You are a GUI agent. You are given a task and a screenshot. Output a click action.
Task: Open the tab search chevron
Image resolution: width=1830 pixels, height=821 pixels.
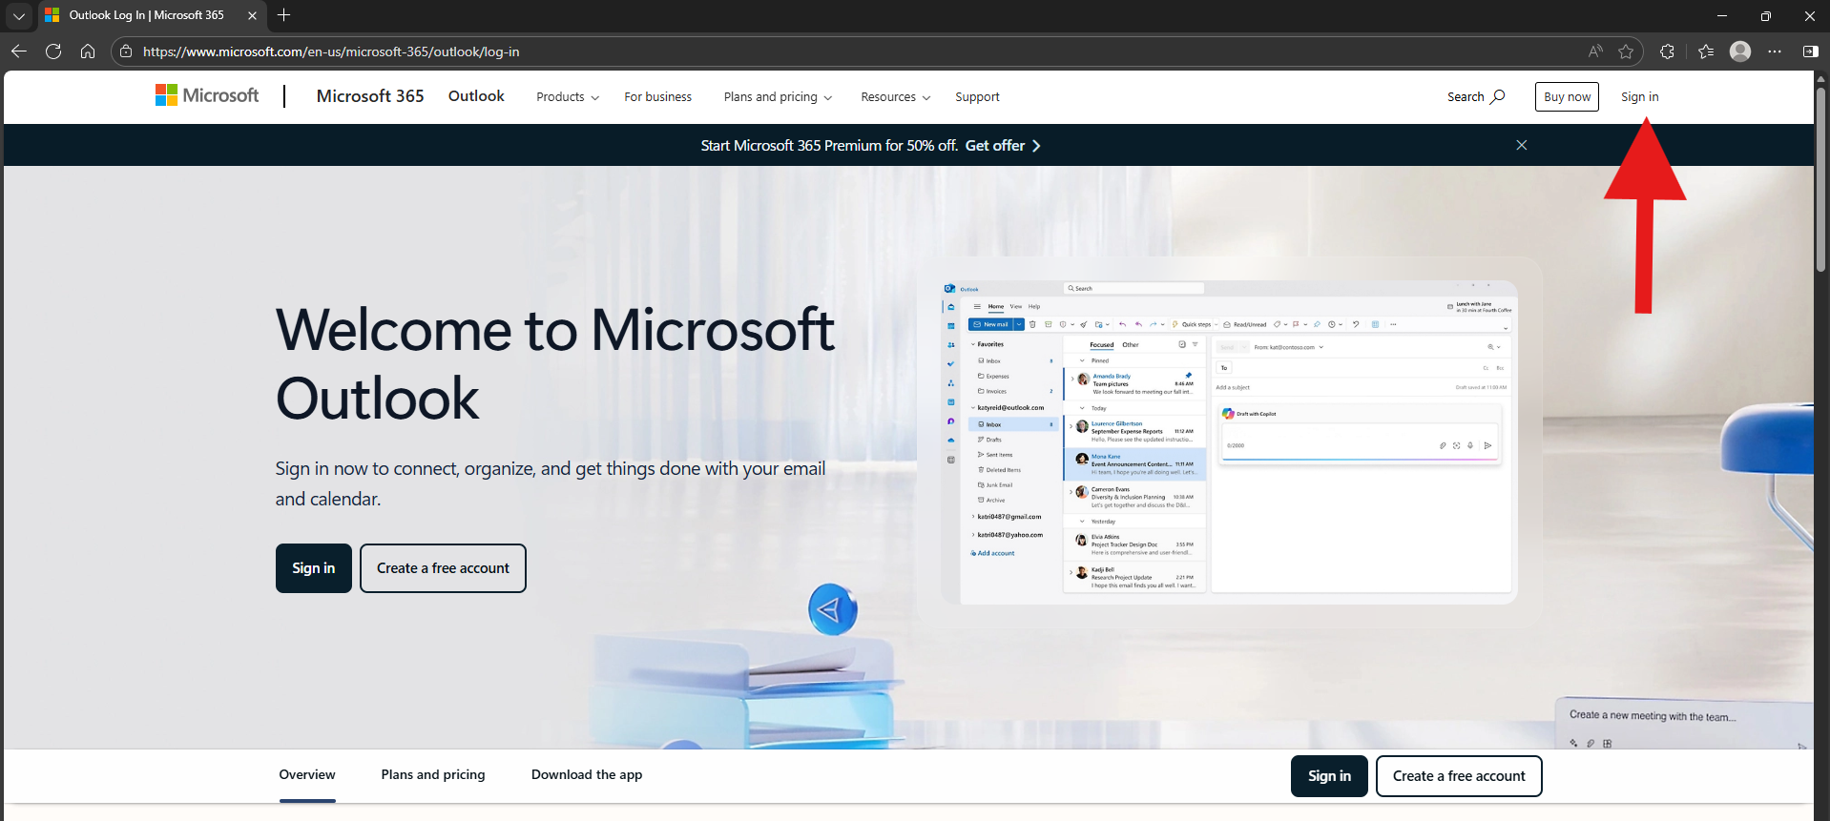[18, 15]
